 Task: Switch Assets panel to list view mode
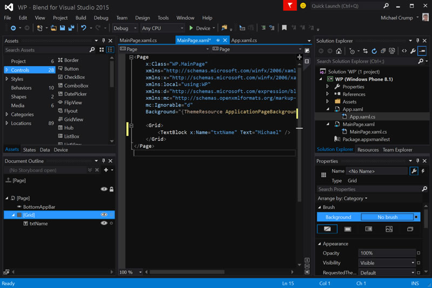(110, 50)
